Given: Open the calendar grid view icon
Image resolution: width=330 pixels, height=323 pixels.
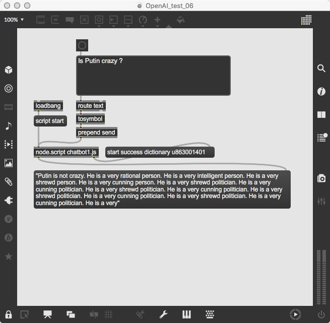Looking at the screenshot, I should tap(306, 20).
